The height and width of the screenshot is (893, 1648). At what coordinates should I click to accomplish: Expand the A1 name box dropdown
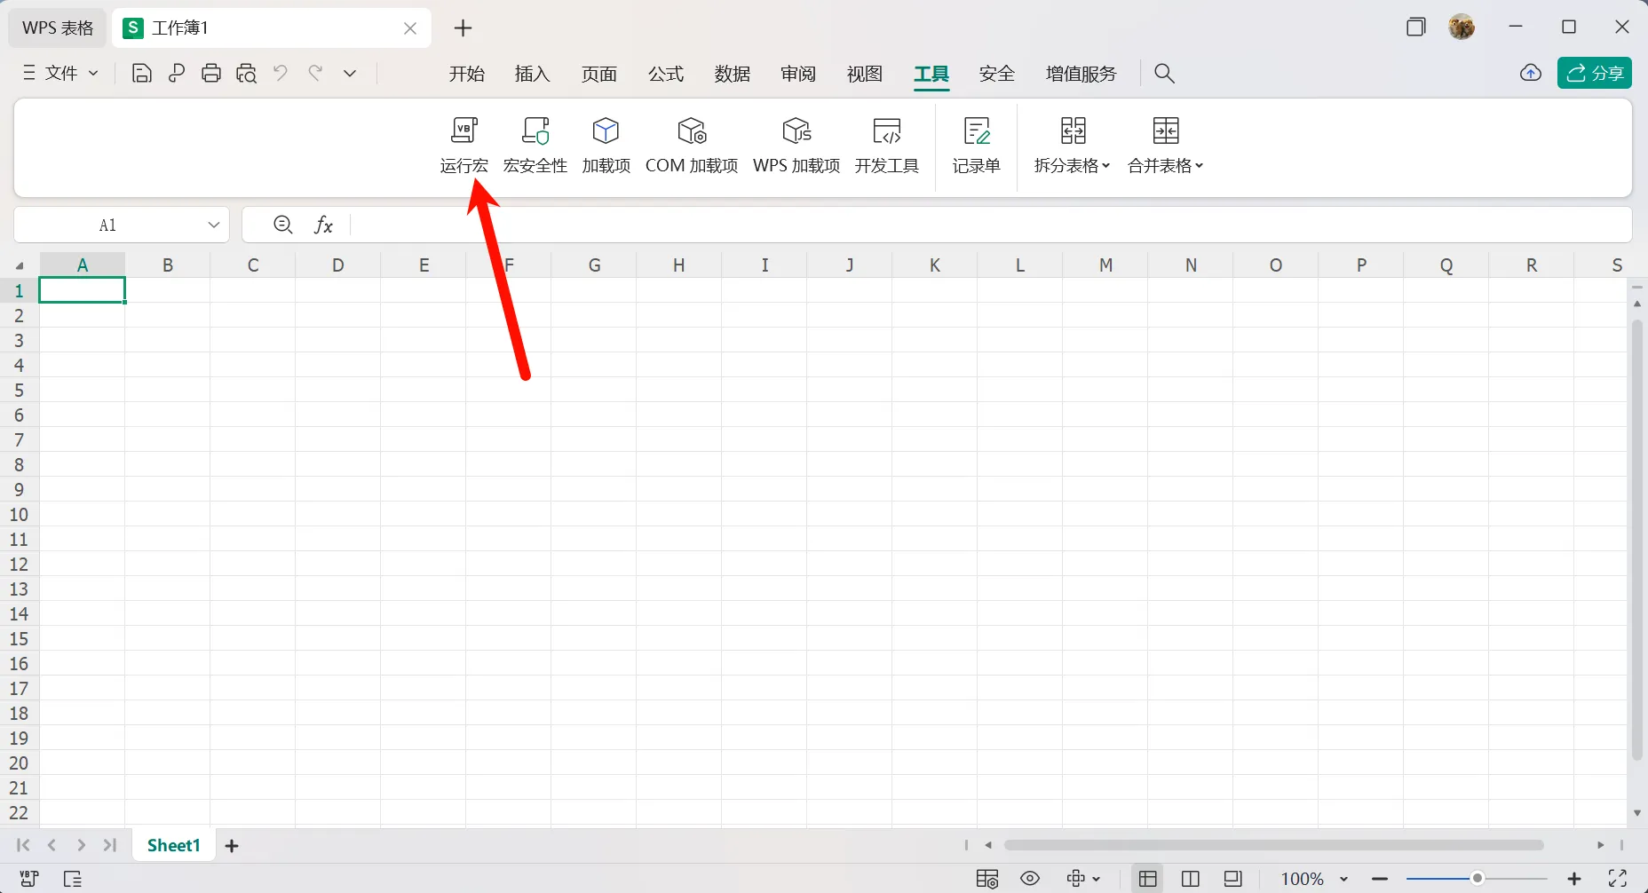[213, 225]
